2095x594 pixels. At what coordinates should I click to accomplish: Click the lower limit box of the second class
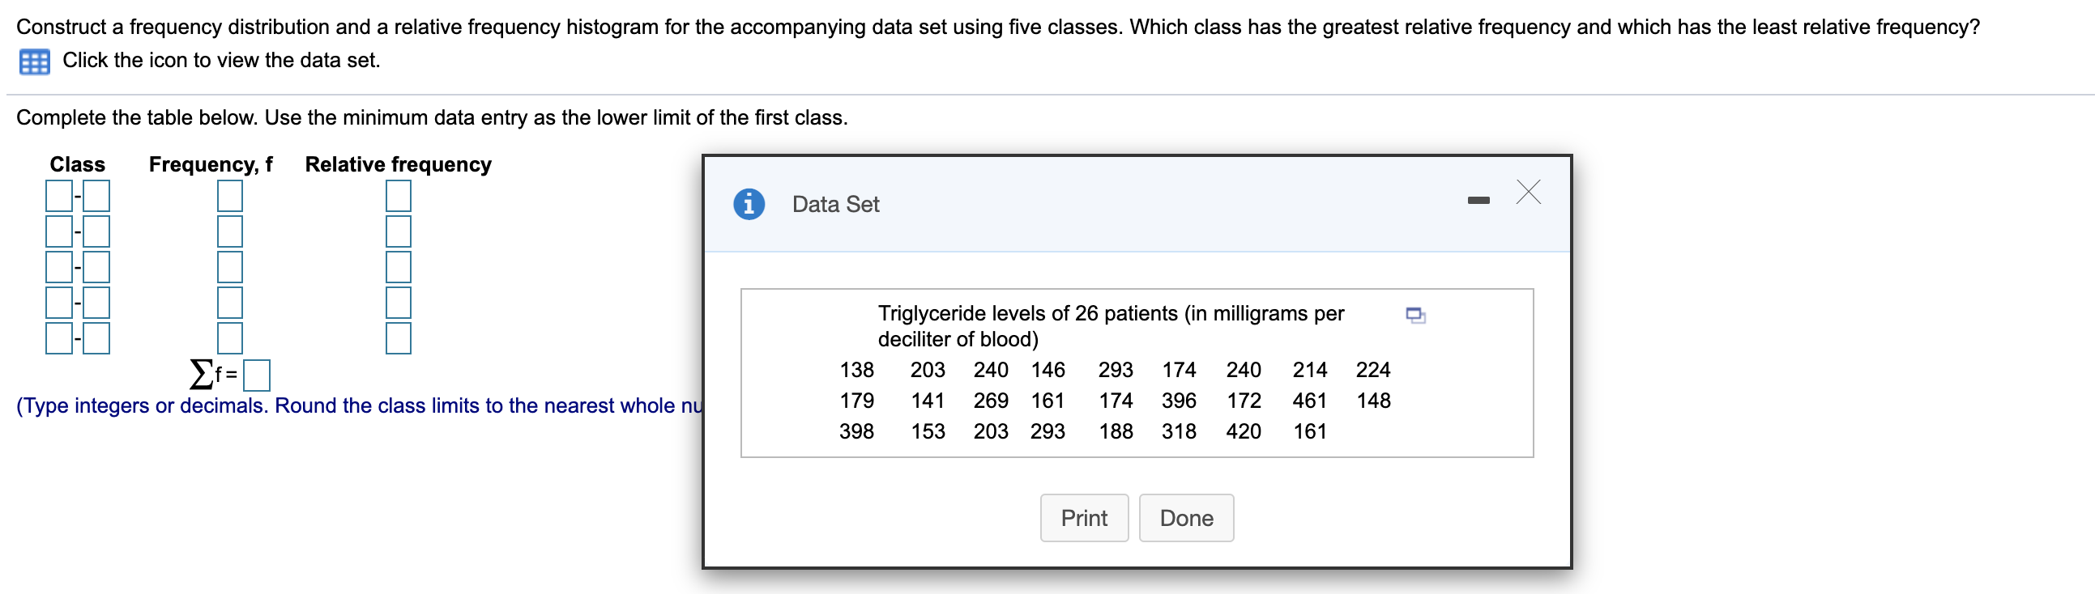pos(58,230)
